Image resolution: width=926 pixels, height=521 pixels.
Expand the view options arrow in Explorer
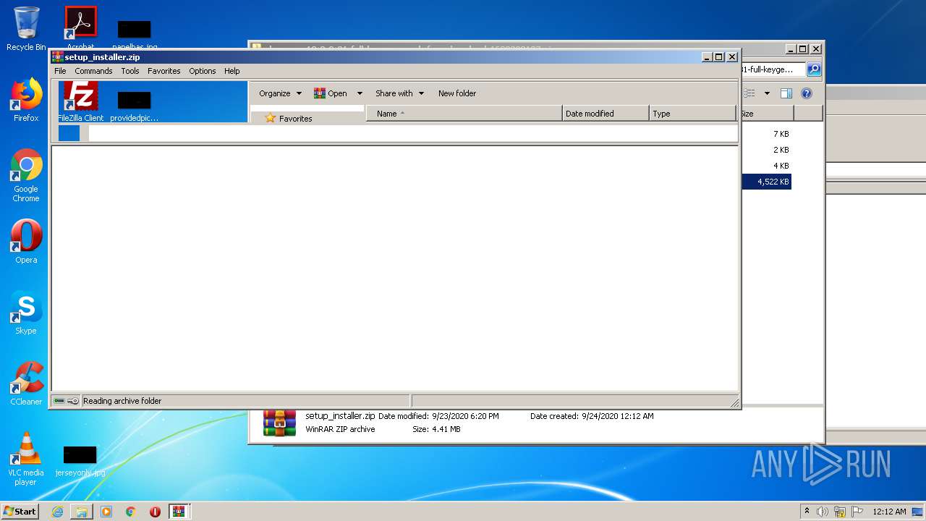click(767, 93)
